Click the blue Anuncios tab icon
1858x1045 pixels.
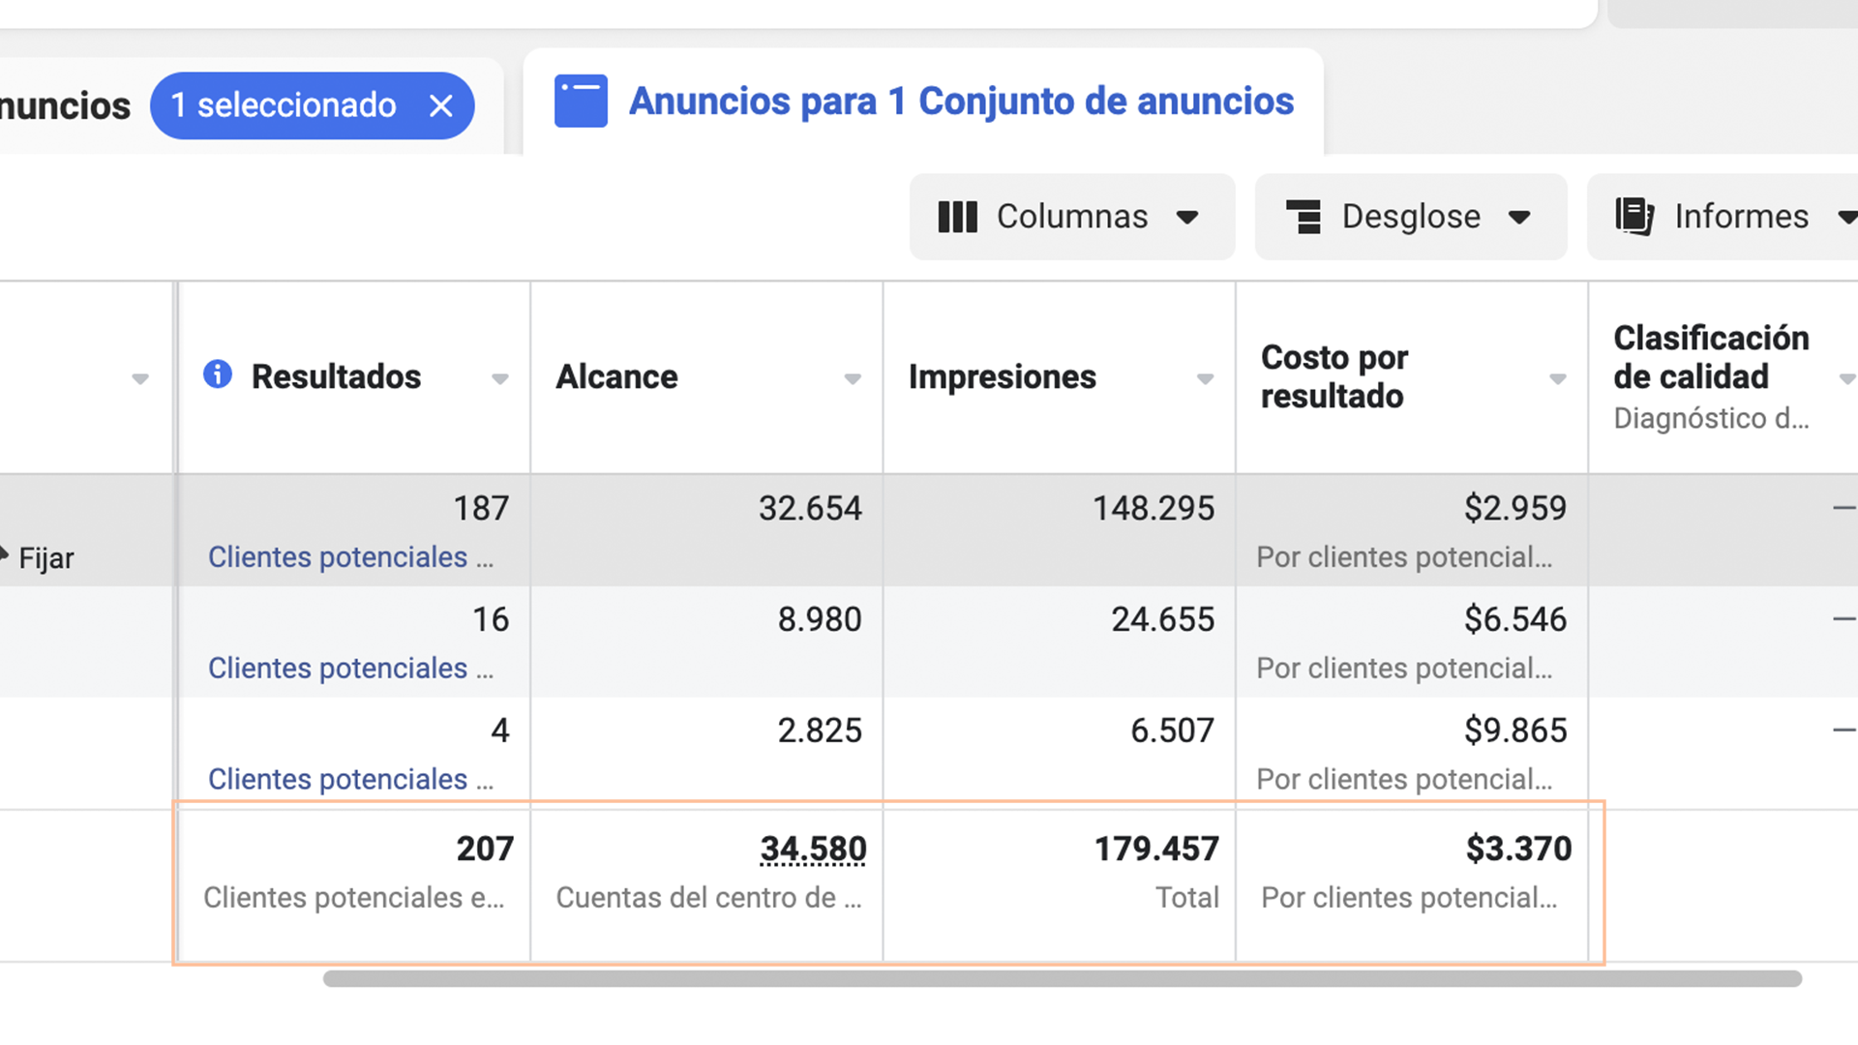click(581, 102)
